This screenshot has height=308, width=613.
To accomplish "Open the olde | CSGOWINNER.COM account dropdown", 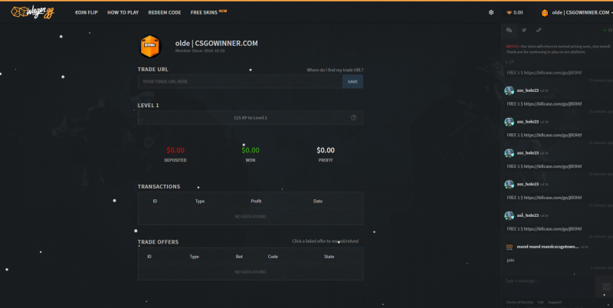I will coord(582,12).
